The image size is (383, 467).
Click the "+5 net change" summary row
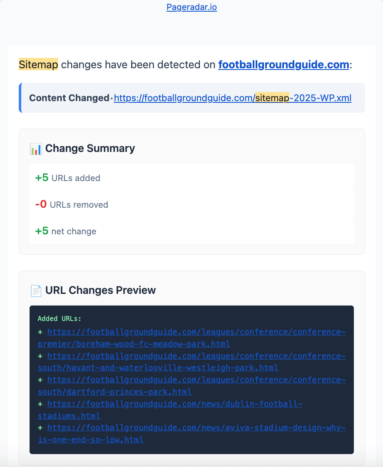(191, 231)
